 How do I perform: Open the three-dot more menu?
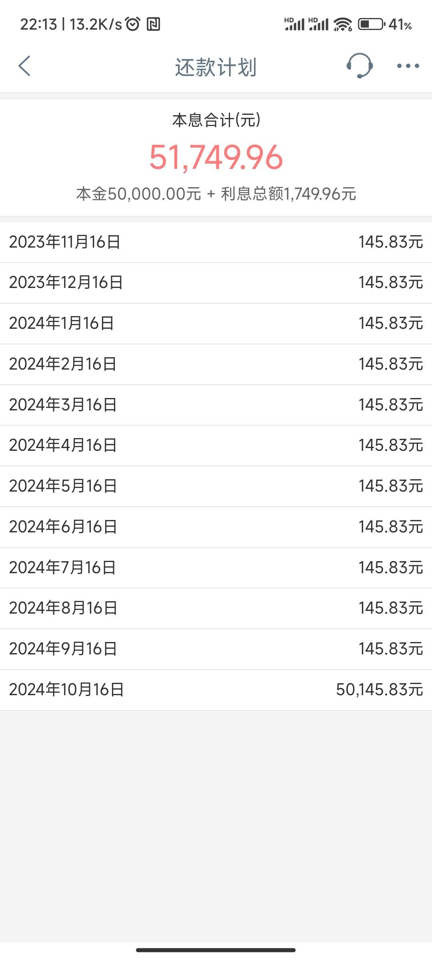point(408,66)
